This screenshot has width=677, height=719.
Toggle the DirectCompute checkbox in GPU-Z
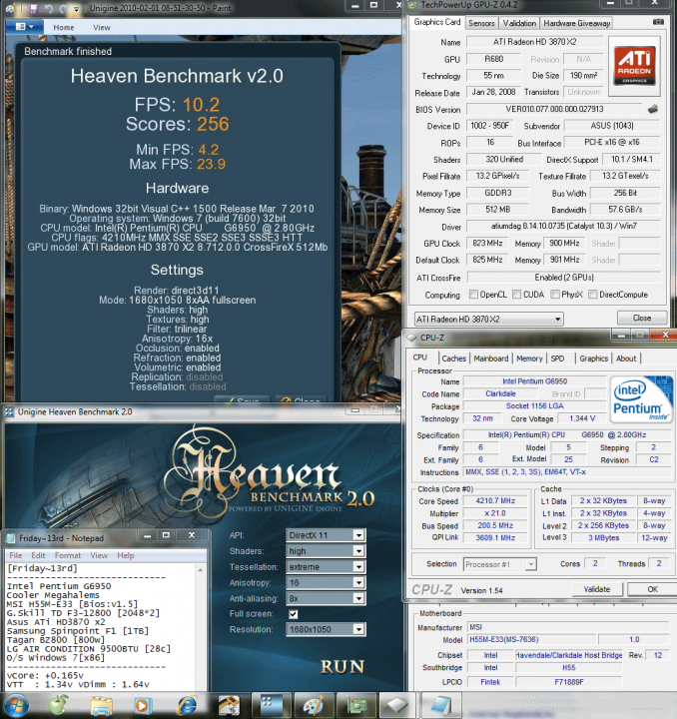coord(593,295)
